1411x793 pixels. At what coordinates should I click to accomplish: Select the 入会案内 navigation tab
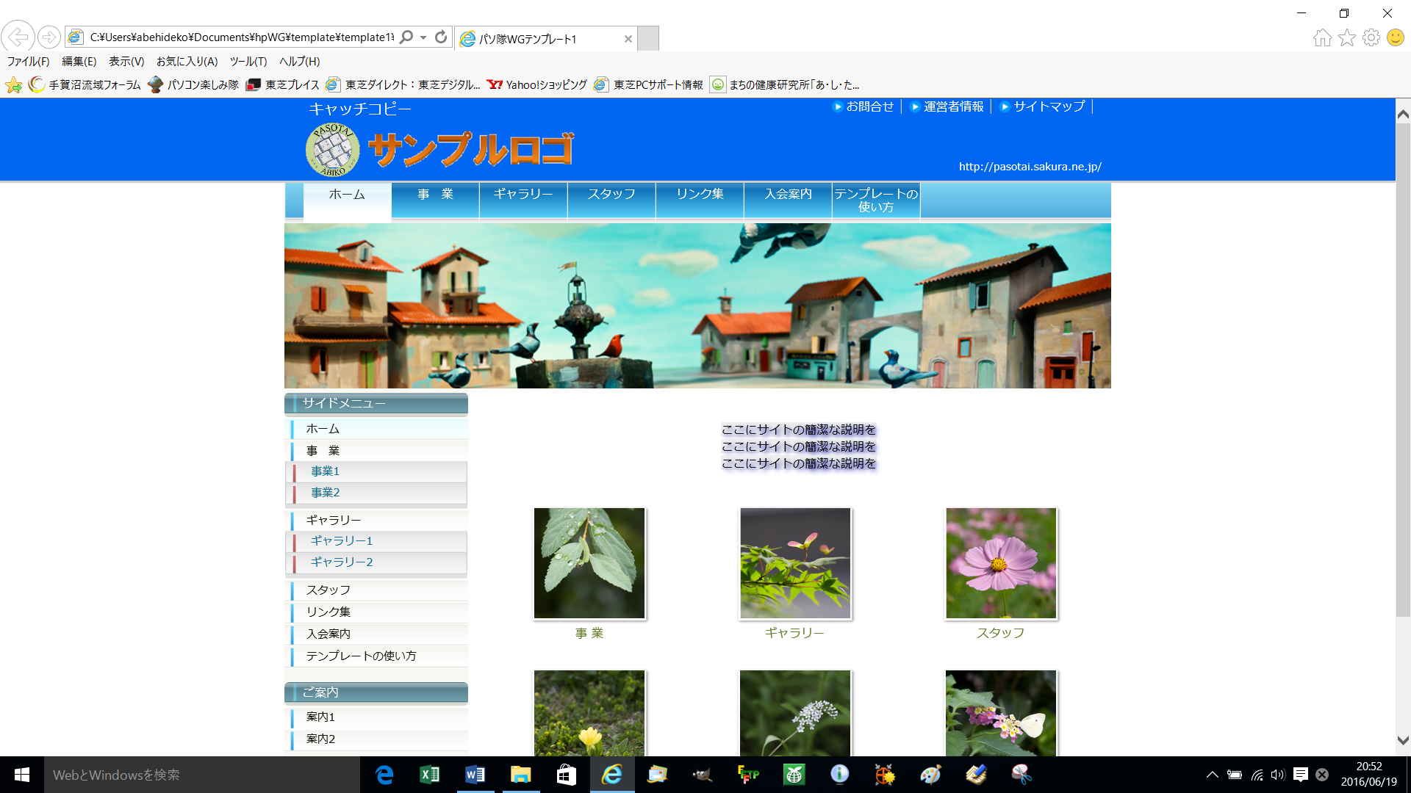(788, 200)
